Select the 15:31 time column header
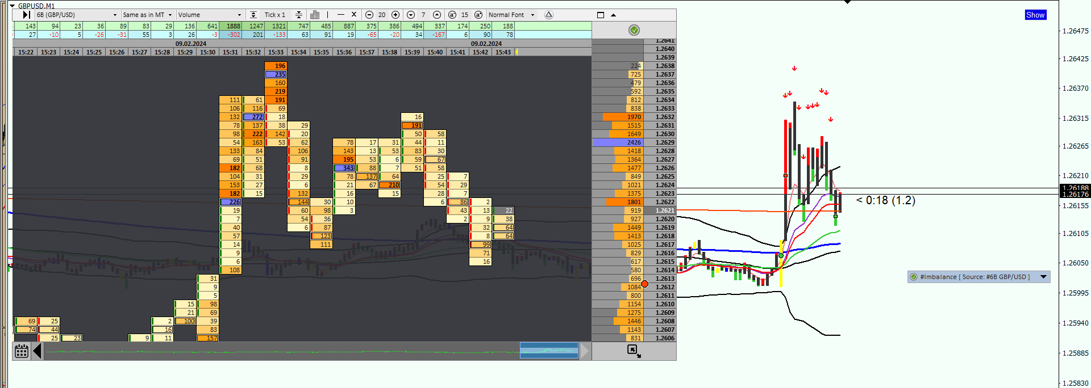This screenshot has height=388, width=1091. pyautogui.click(x=230, y=52)
